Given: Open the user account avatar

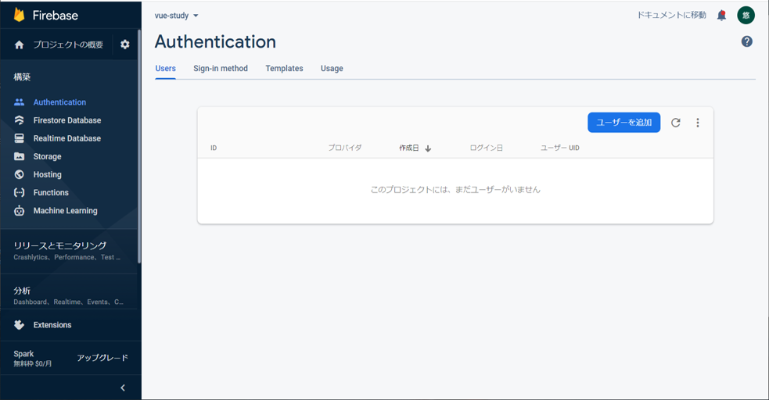Looking at the screenshot, I should pos(746,15).
